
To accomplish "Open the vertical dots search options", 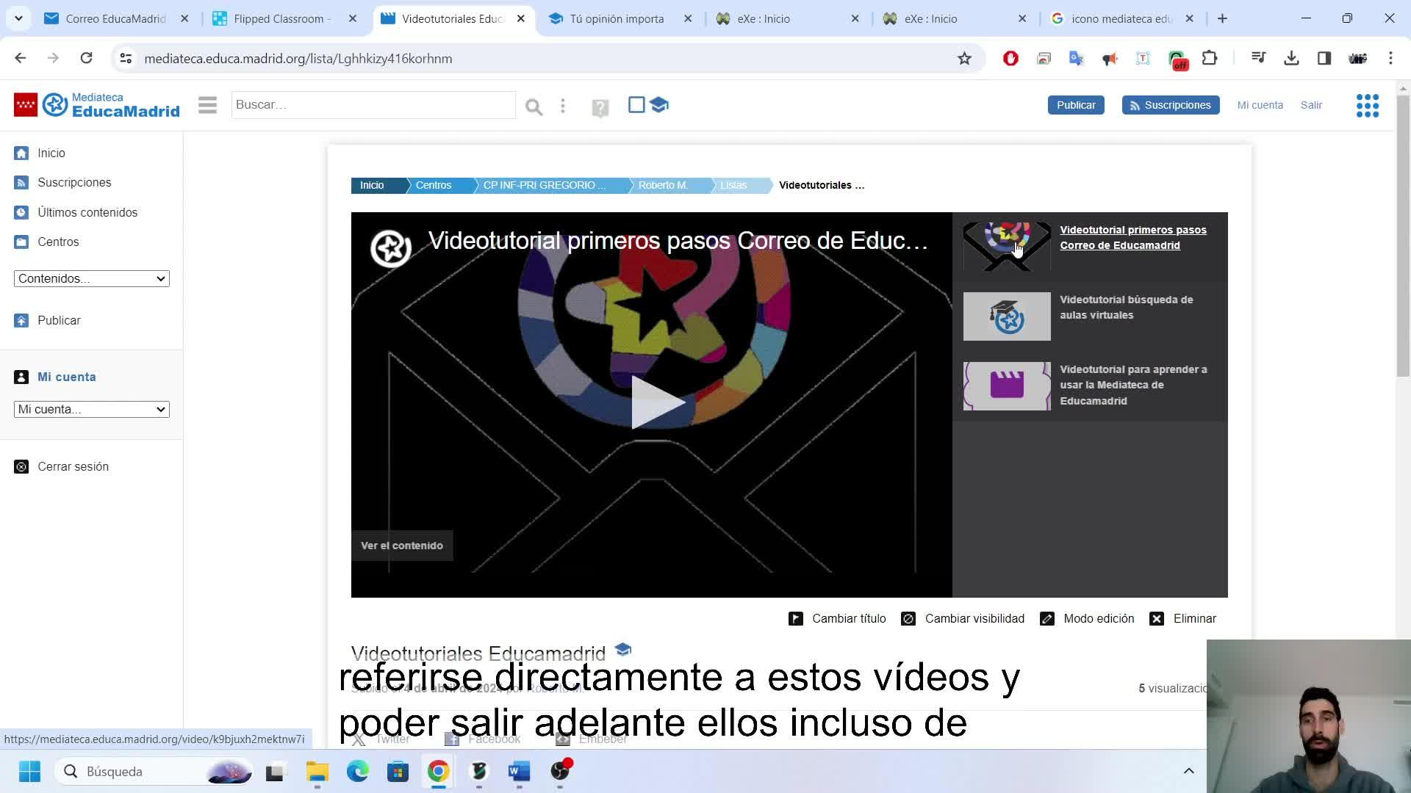I will coord(563,106).
